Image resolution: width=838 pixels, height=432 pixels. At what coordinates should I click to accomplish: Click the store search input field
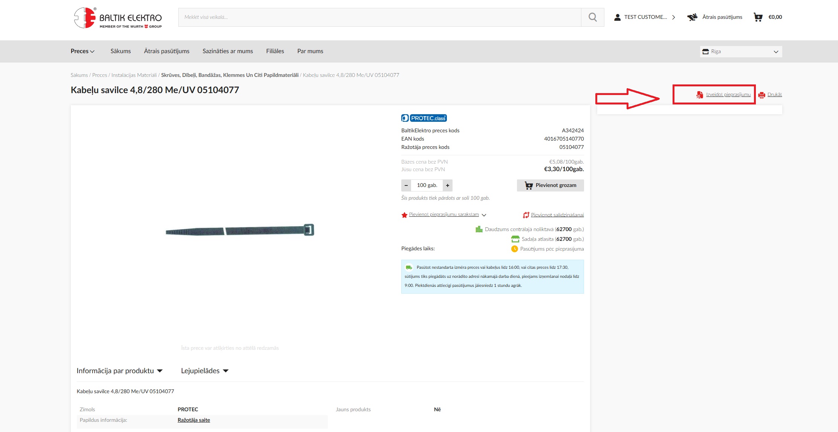click(379, 17)
